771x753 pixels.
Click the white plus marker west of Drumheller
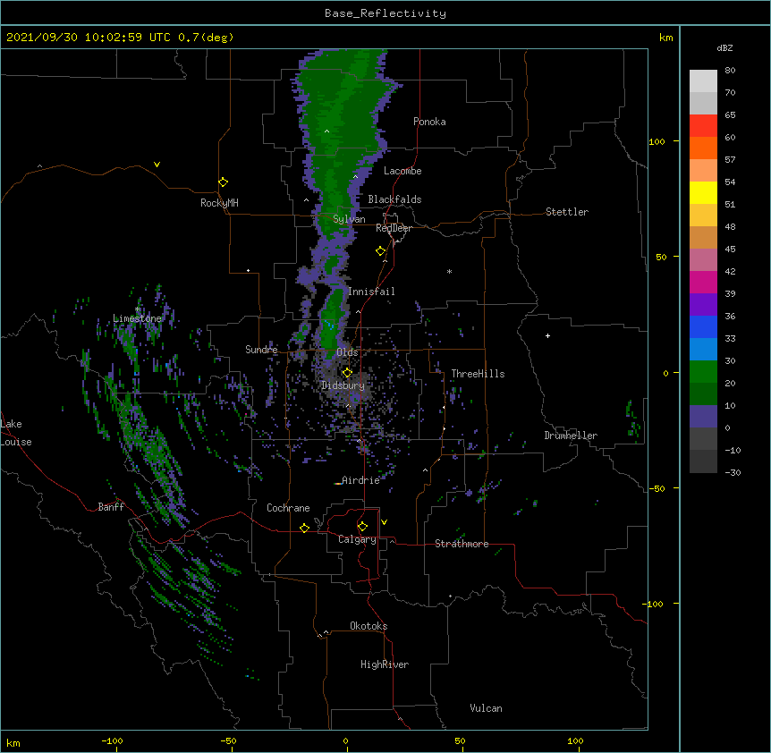[x=547, y=335]
